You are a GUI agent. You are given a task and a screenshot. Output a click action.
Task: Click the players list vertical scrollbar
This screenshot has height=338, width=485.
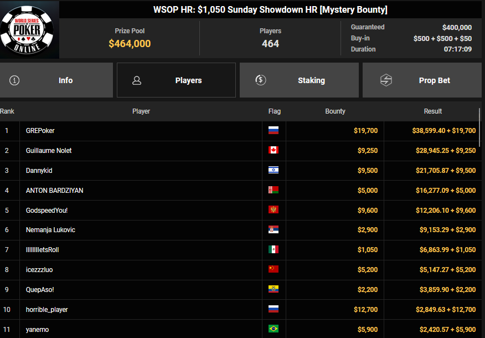[480, 127]
